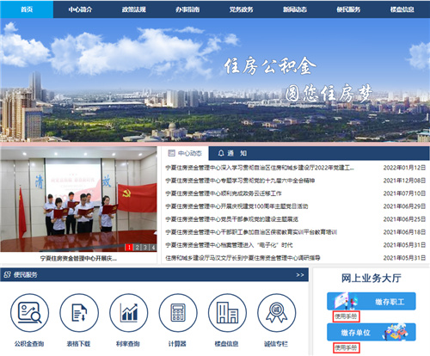Click the 中心动态 list icon
This screenshot has height=356, width=430.
pos(171,153)
